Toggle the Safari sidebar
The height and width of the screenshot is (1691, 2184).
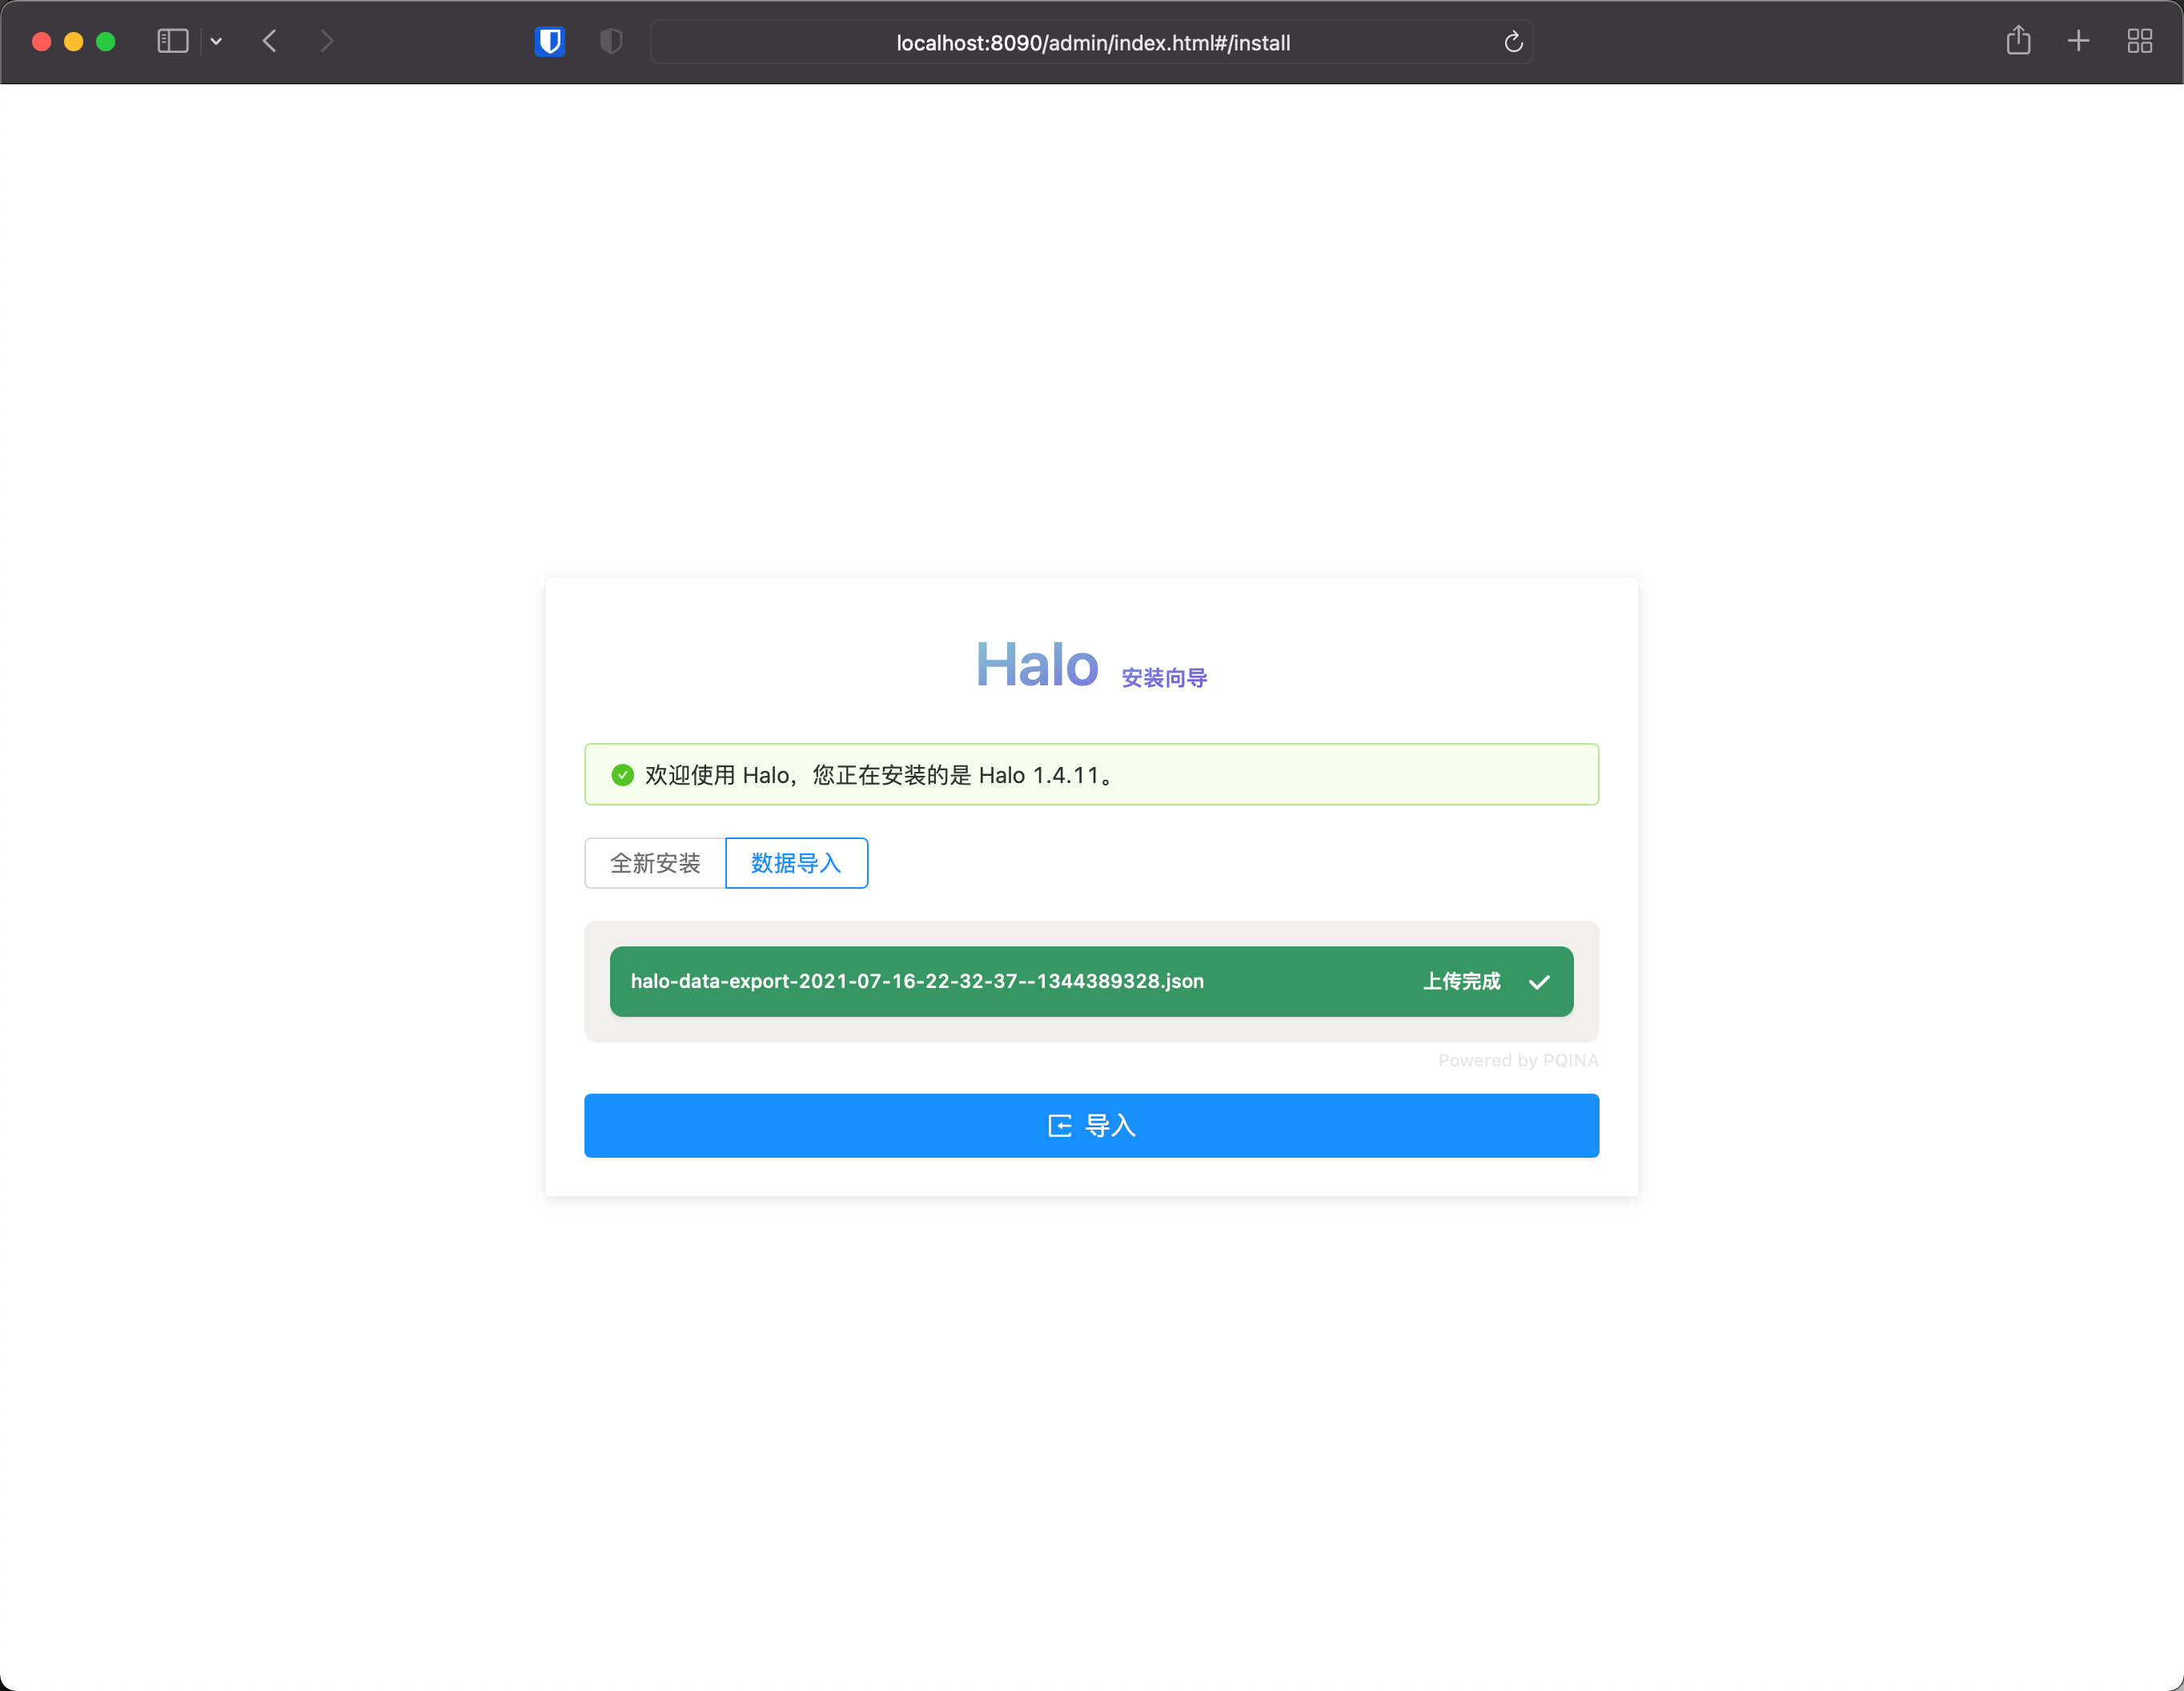[173, 41]
